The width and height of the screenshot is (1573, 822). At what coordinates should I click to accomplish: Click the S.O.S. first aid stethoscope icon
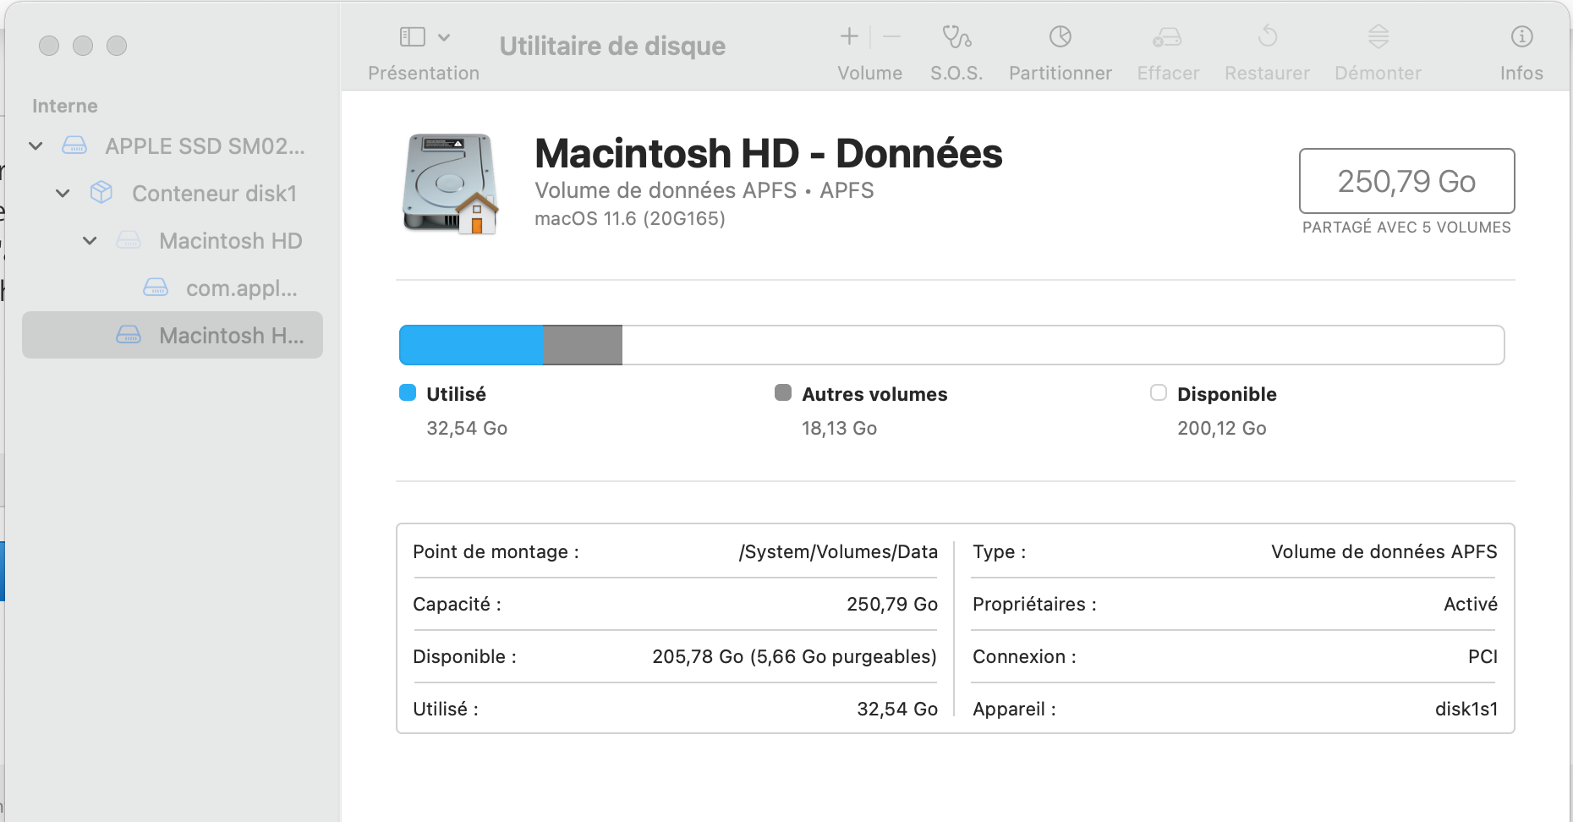tap(956, 37)
